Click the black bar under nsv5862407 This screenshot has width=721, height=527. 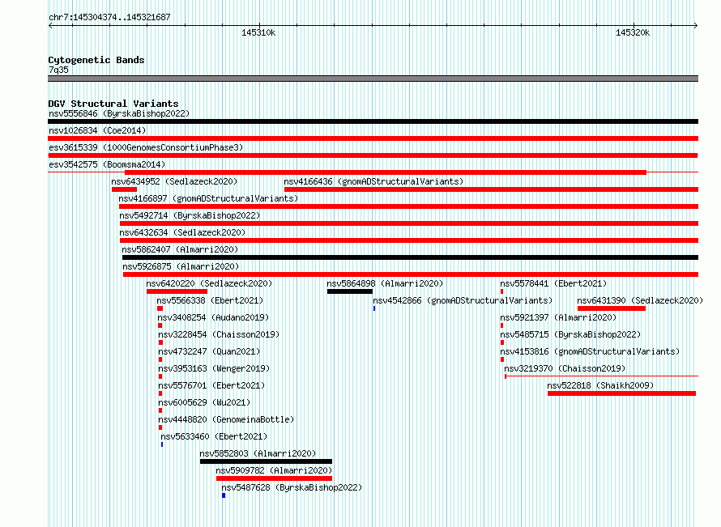point(410,257)
